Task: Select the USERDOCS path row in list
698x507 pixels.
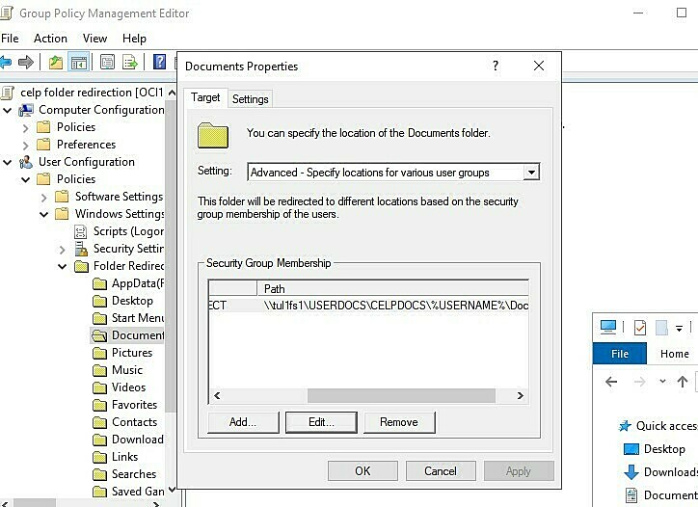Action: pyautogui.click(x=368, y=306)
